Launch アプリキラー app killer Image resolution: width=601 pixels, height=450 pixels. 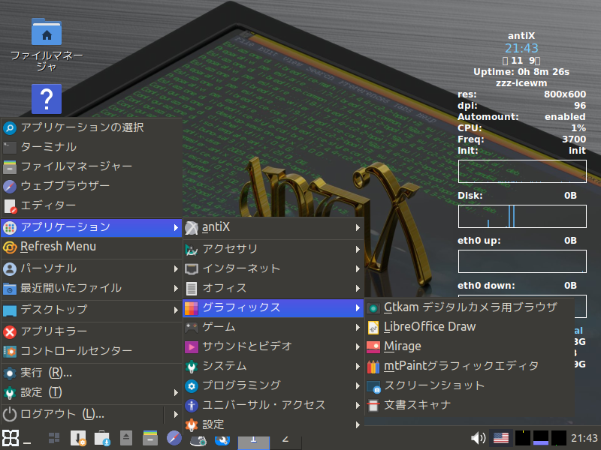click(91, 331)
